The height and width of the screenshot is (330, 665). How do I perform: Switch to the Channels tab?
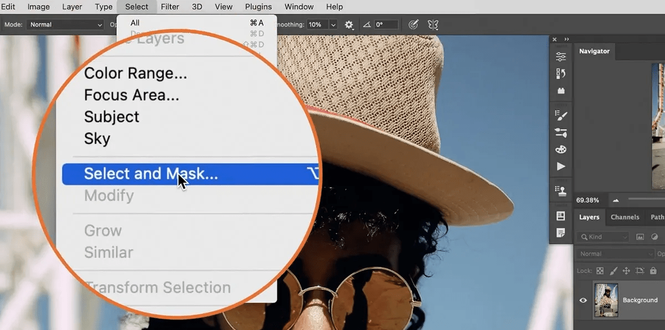[625, 217]
